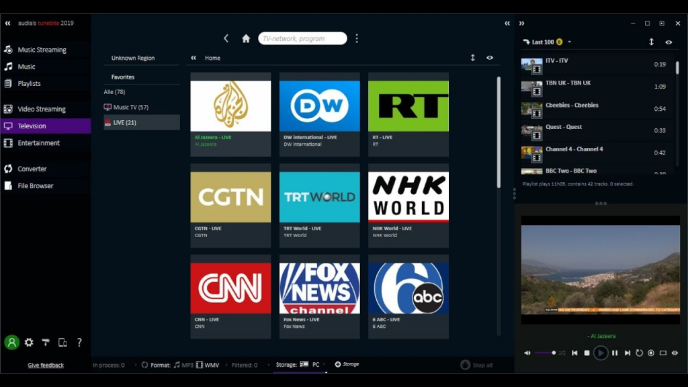Click the record circle button in player

click(651, 353)
